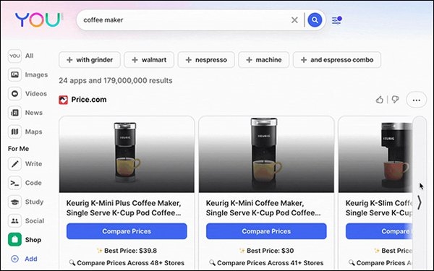Click the Price.com red logo icon

point(64,100)
